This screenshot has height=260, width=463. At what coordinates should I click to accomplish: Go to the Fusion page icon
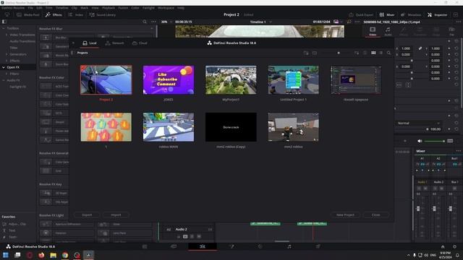coord(231,246)
